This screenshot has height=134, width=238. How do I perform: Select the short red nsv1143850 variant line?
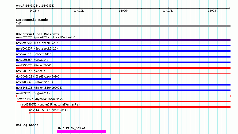click(45, 113)
